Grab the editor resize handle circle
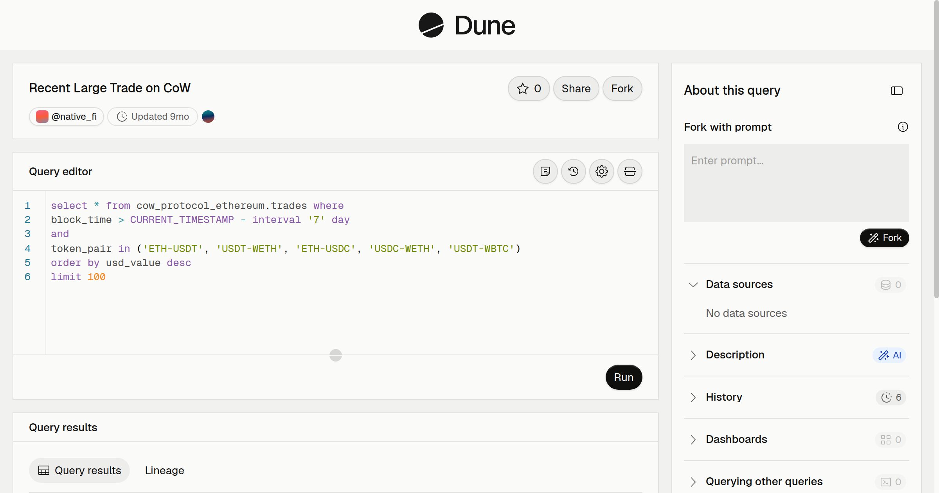939x493 pixels. (335, 355)
